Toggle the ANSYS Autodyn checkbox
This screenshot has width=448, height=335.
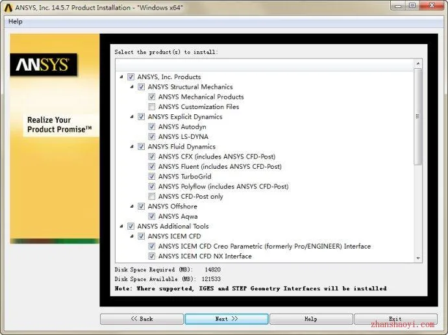coord(152,127)
